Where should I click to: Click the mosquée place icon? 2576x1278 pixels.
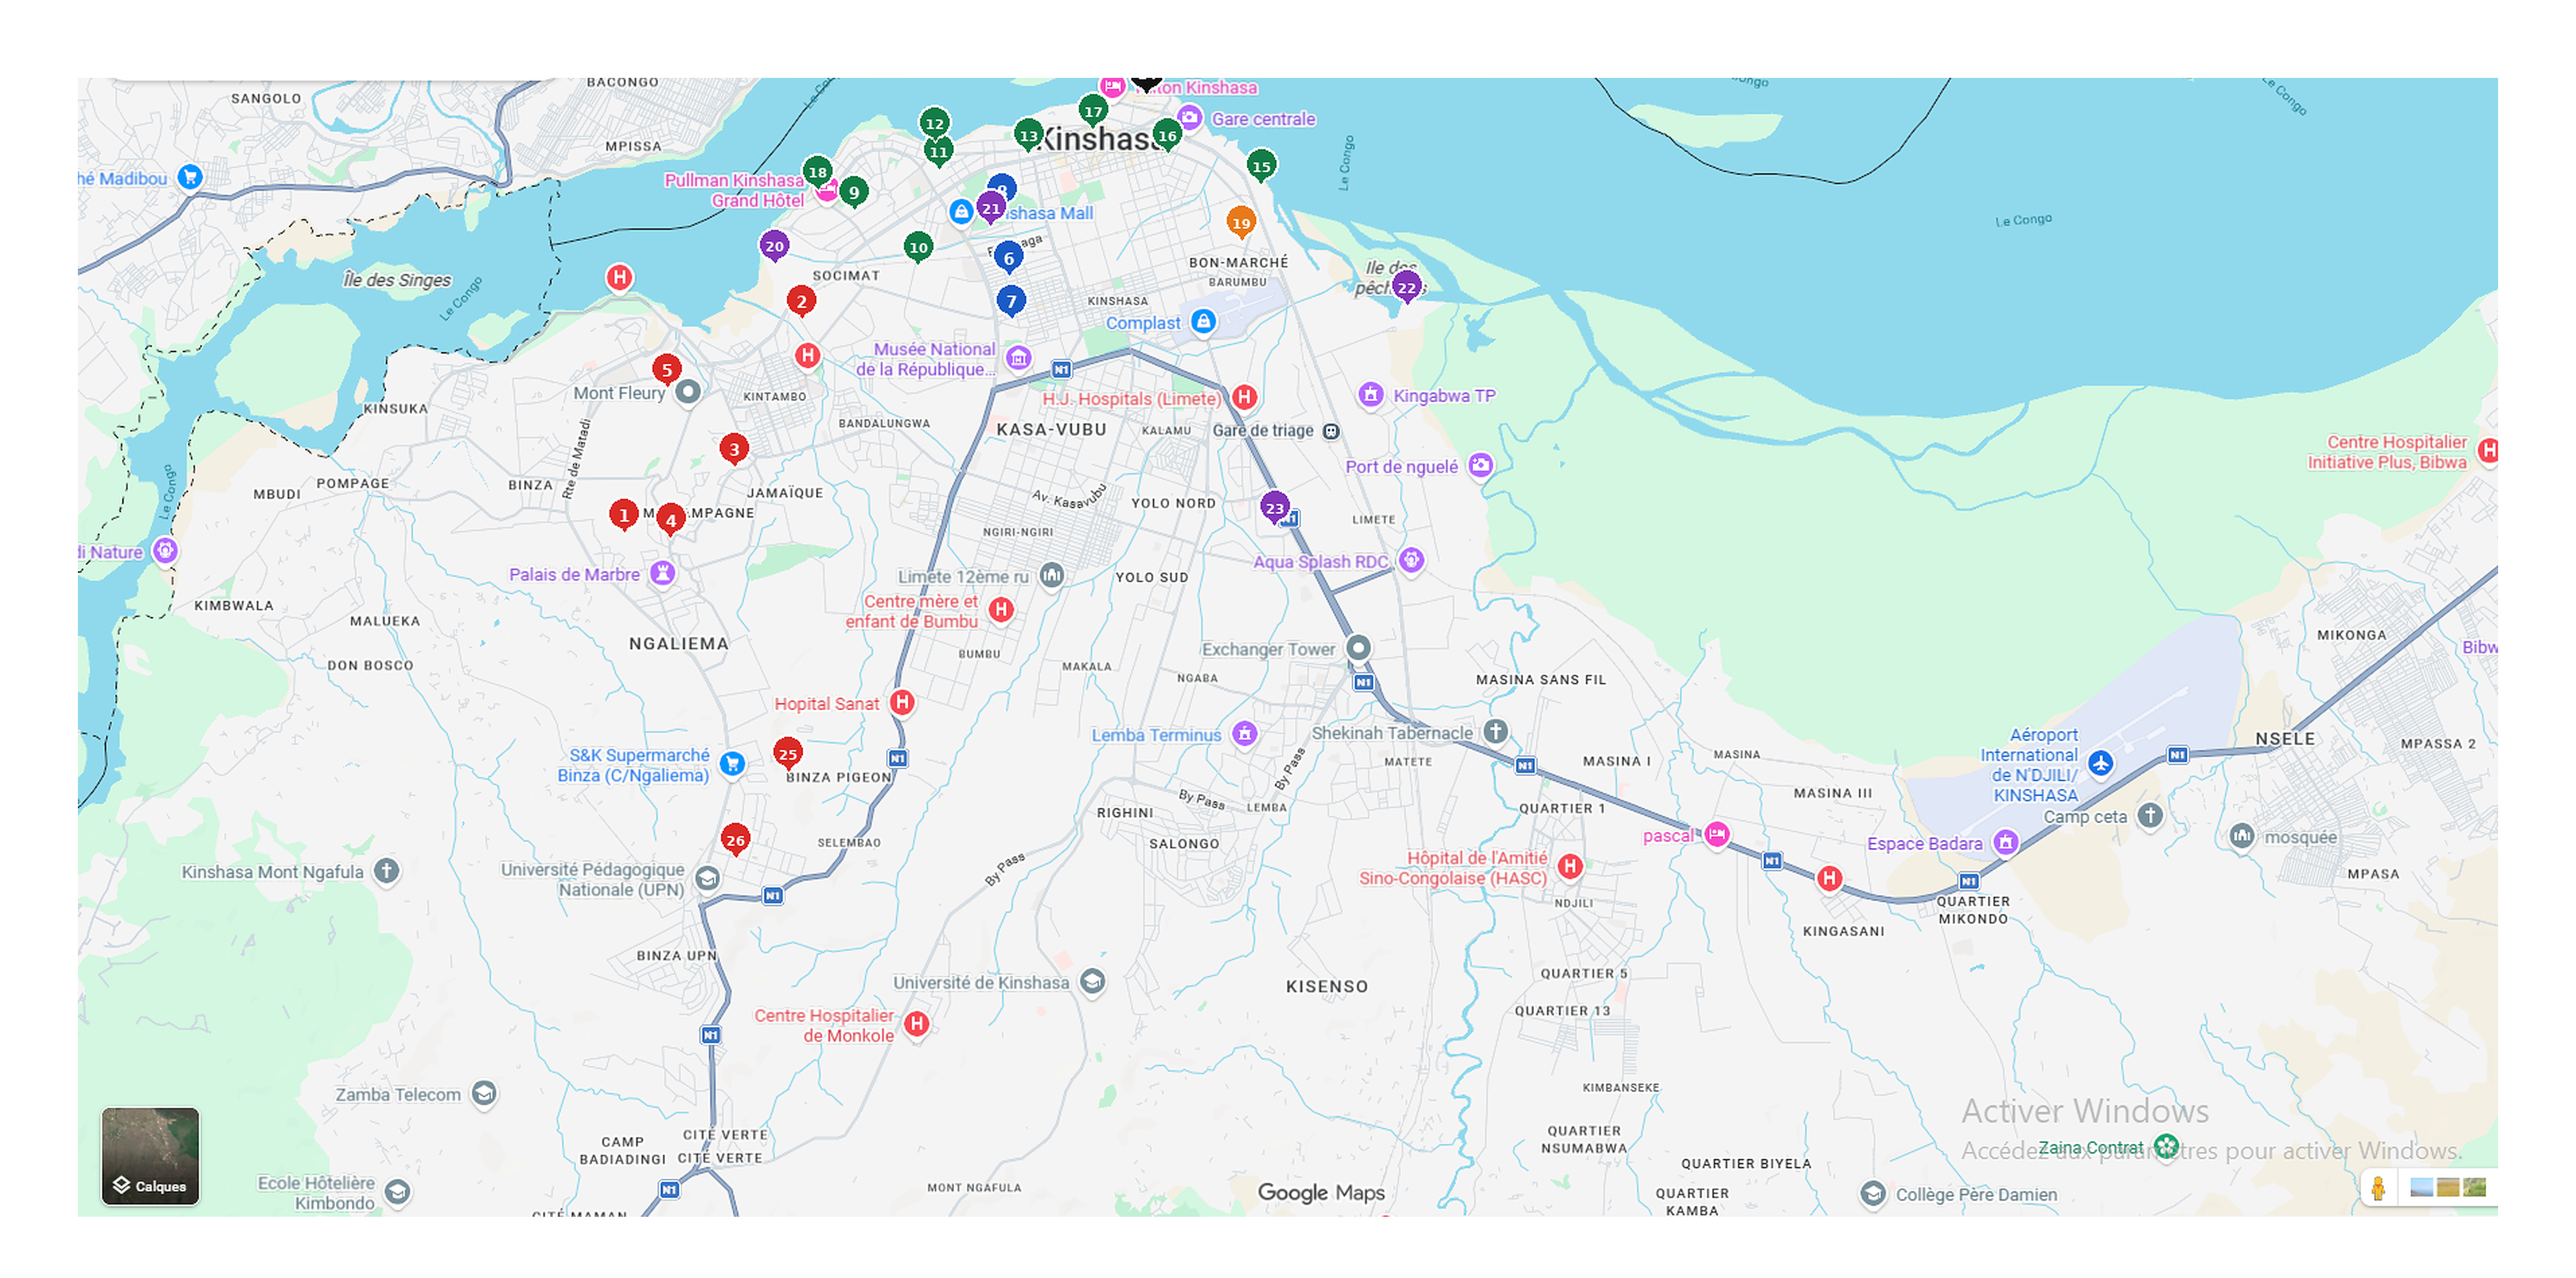pyautogui.click(x=2242, y=836)
